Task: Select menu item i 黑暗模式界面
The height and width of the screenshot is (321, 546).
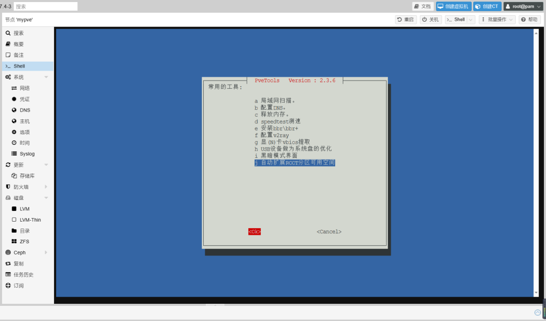Action: click(276, 155)
